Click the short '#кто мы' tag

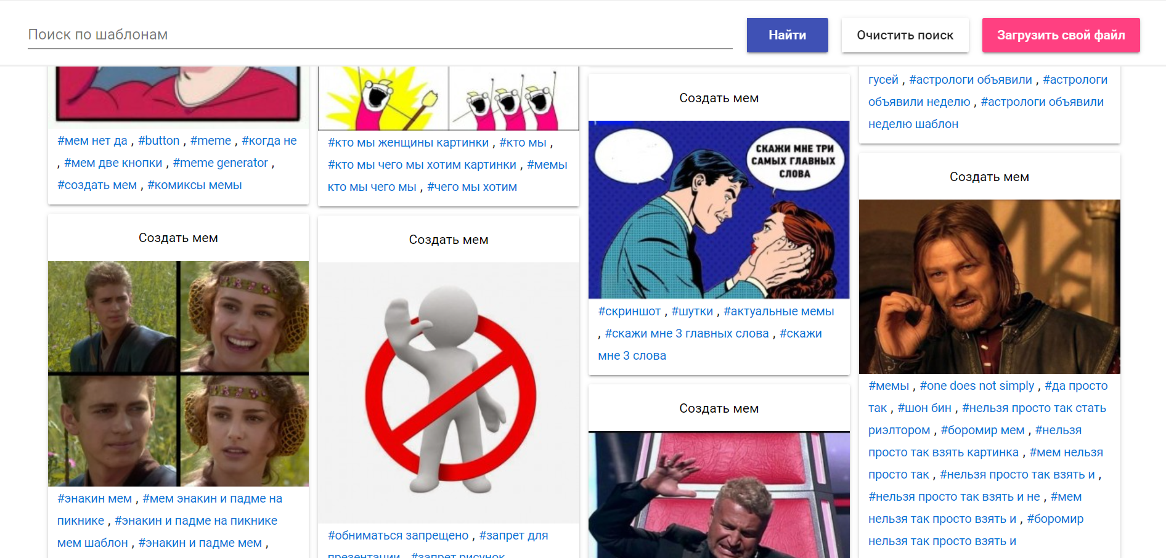pos(523,142)
